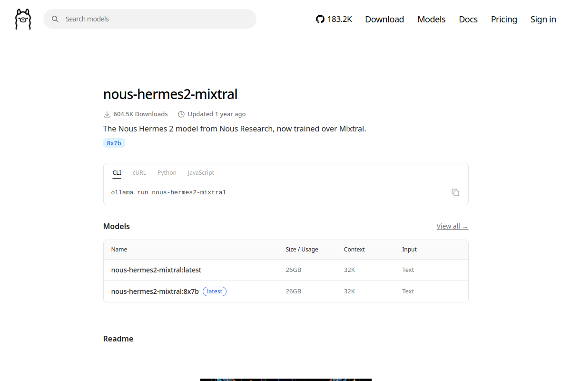This screenshot has width=571, height=381.
Task: Click the ollama run nous-hermes2-mixtral command text
Action: click(169, 192)
